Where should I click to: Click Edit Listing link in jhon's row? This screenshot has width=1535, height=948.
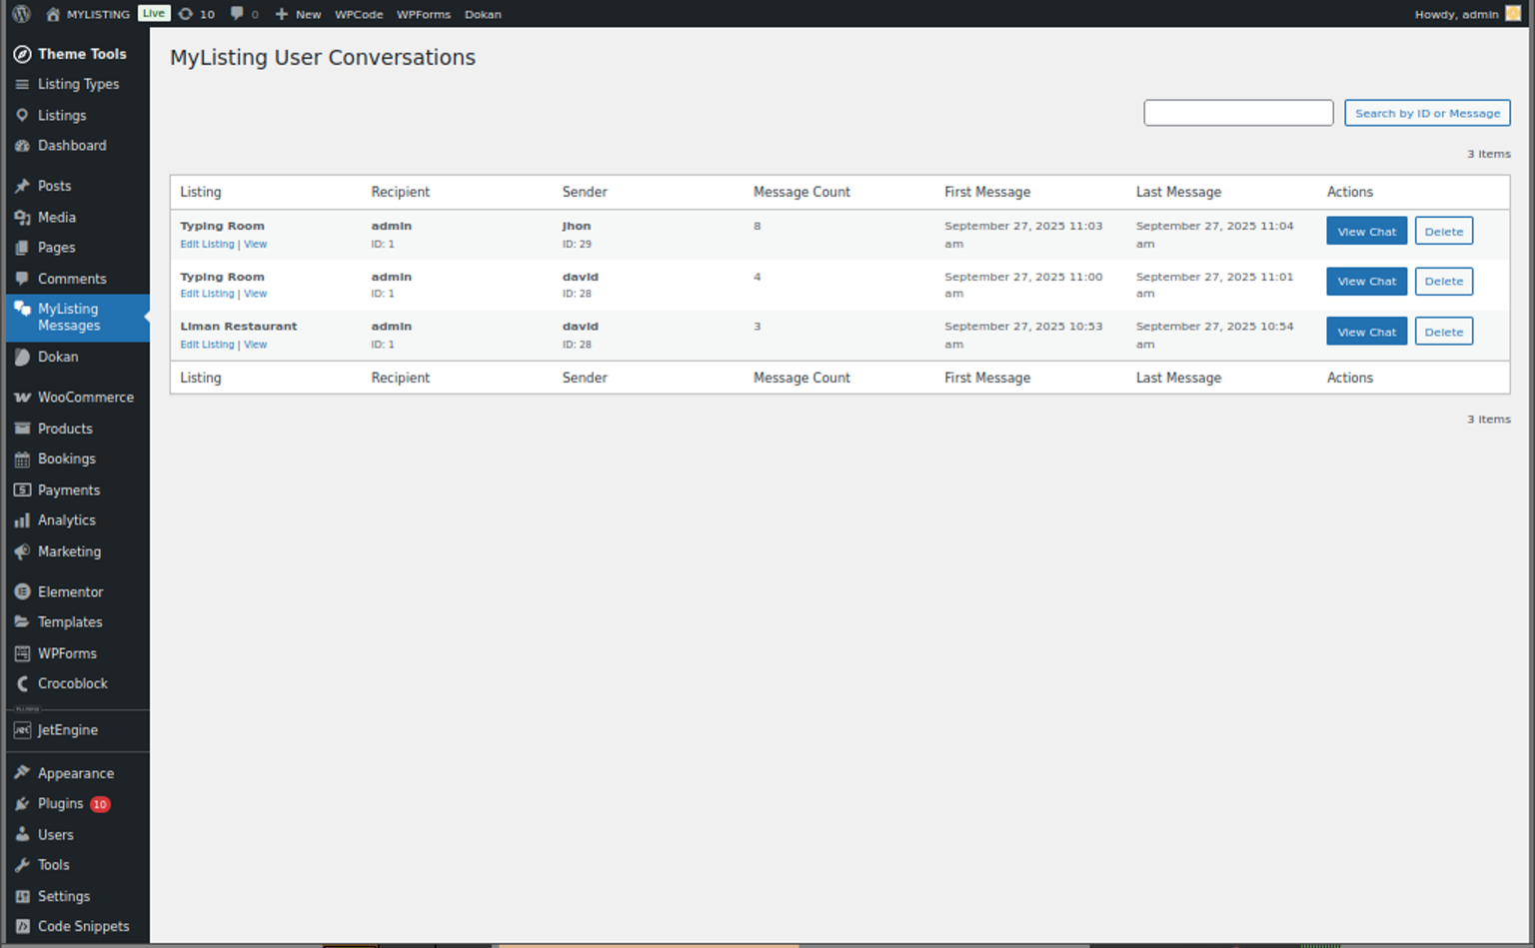point(207,244)
